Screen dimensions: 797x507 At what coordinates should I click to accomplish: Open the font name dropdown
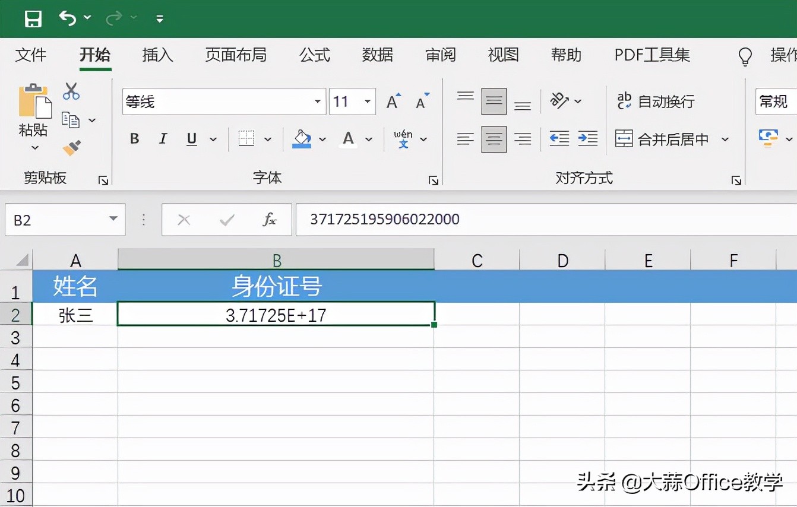[317, 101]
